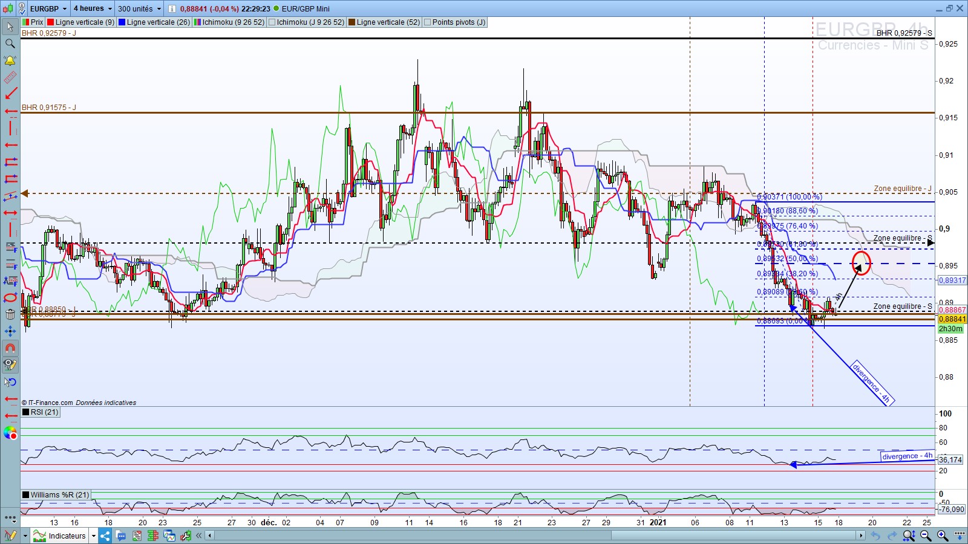Screen dimensions: 968x544
Task: Collapse the toolbar with double chevron
Action: click(x=199, y=536)
